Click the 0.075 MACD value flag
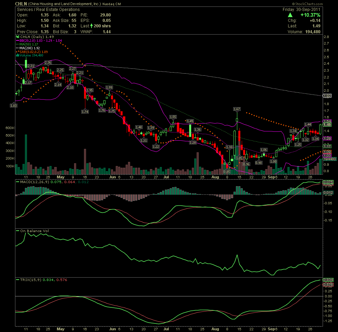This screenshot has width=338, height=332. pos(328,182)
